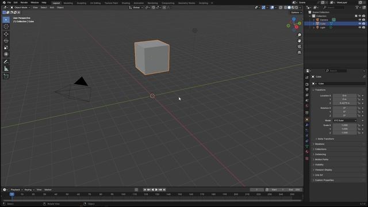Click the pan hand viewport icon
The height and width of the screenshot is (207, 368).
point(299,41)
